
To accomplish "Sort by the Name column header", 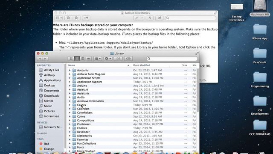I will 99,65.
